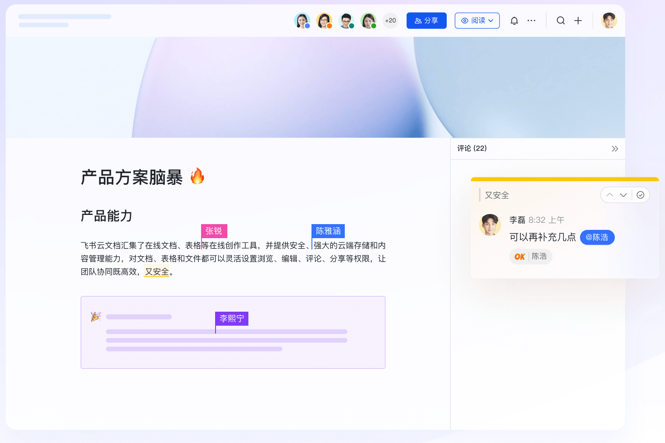Click the heading 产品能力
This screenshot has width=665, height=443.
[106, 216]
